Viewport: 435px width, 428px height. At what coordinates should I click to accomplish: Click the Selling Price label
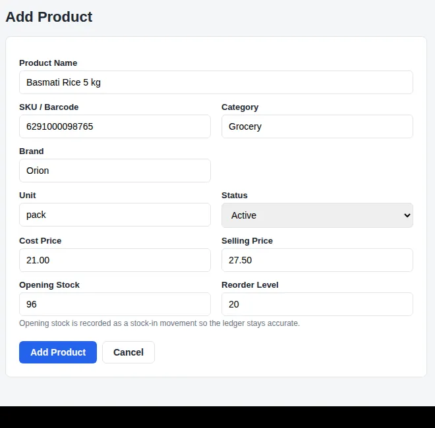coord(247,241)
